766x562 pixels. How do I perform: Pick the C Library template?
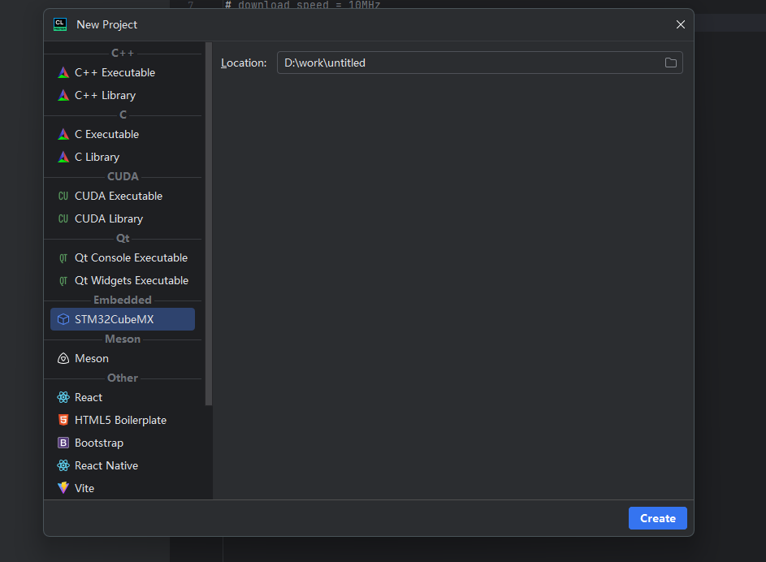pyautogui.click(x=123, y=158)
